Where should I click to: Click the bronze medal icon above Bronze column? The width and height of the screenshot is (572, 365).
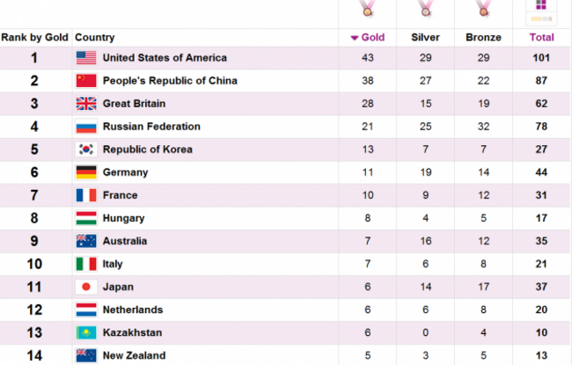tap(481, 10)
